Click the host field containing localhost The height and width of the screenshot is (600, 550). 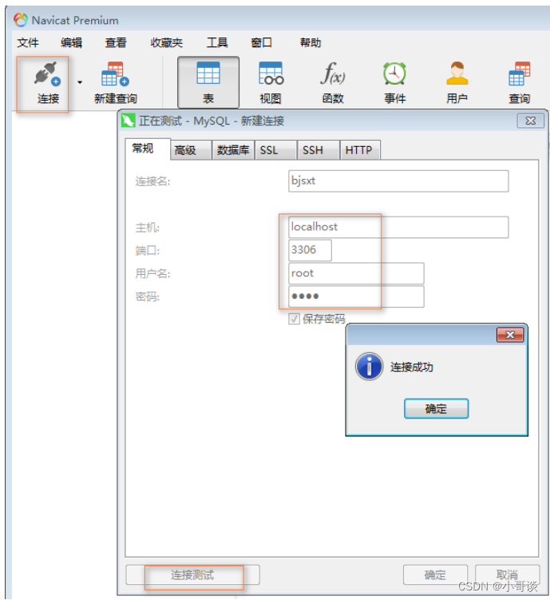pos(398,227)
